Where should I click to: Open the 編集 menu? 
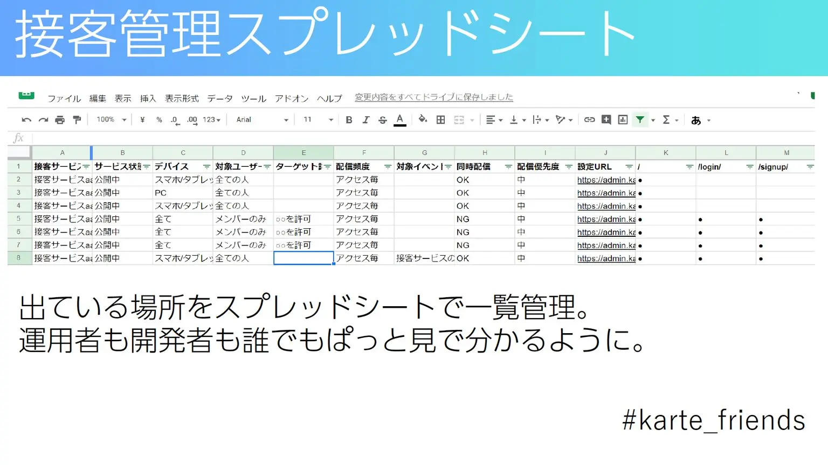98,98
